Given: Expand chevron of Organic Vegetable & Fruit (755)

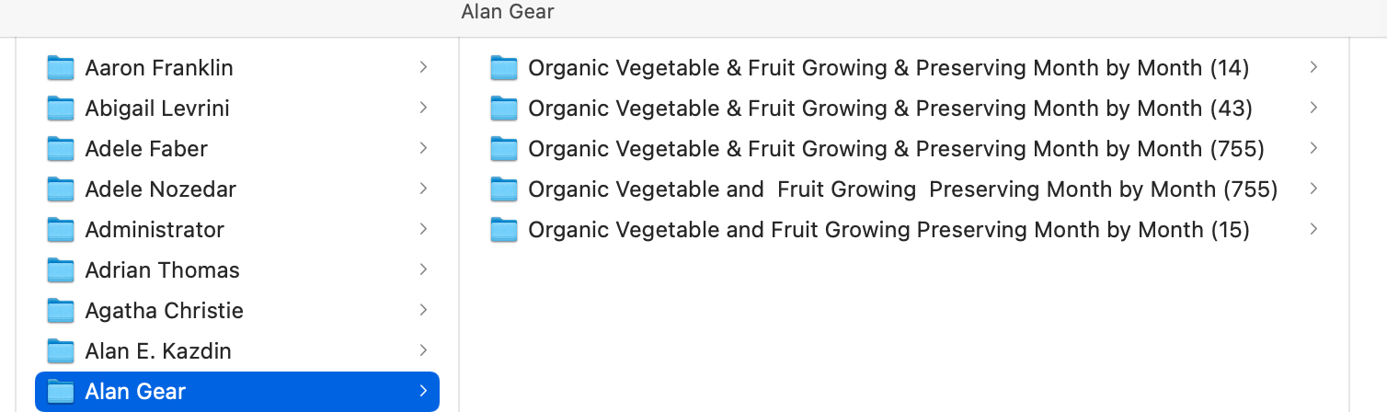Looking at the screenshot, I should coord(1314,148).
